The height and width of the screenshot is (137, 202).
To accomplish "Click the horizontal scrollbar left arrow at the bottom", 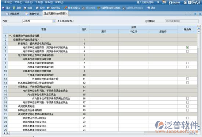I will (4, 133).
